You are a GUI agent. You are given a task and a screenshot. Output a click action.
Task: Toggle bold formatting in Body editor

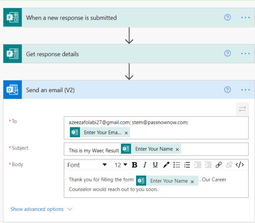(x=134, y=165)
